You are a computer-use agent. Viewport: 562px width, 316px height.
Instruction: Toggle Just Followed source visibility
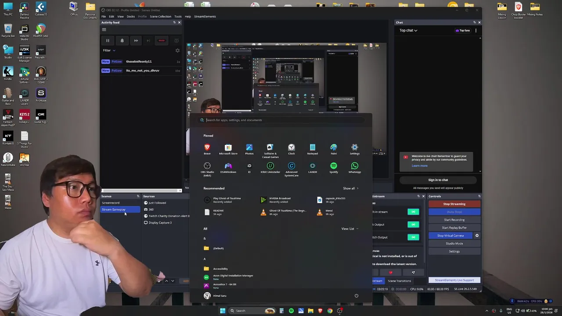click(x=146, y=203)
